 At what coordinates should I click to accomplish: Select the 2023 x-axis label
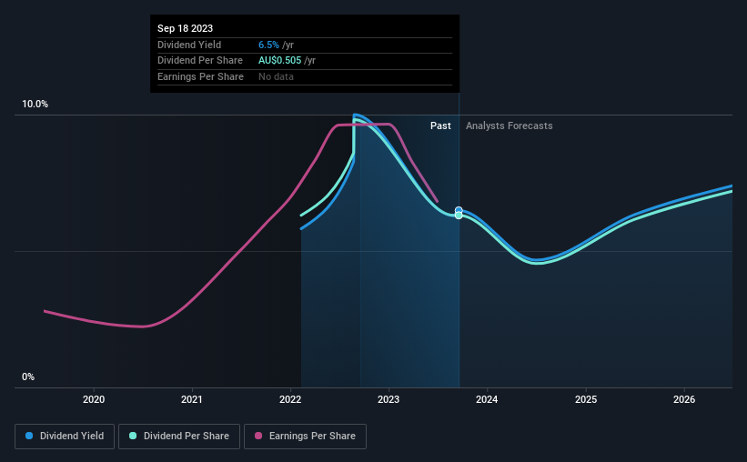389,399
